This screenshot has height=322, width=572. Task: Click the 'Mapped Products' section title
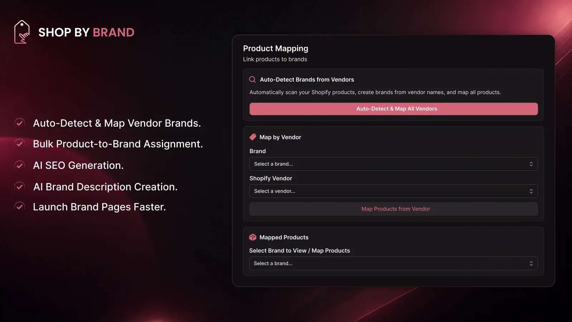(284, 237)
